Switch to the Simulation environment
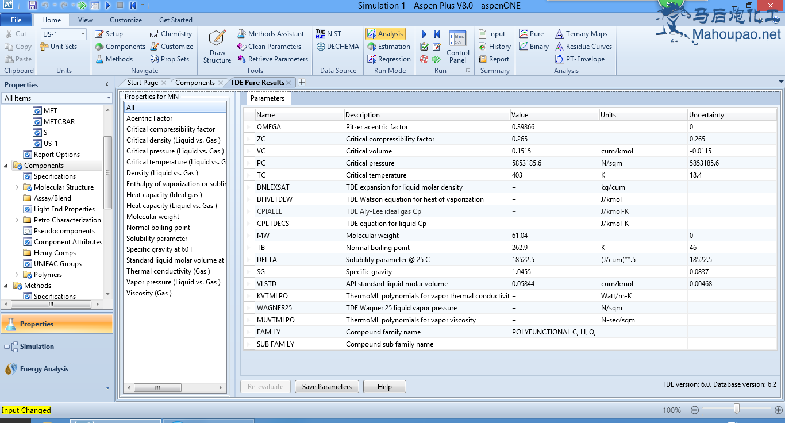Viewport: 785px width, 423px height. click(x=57, y=347)
